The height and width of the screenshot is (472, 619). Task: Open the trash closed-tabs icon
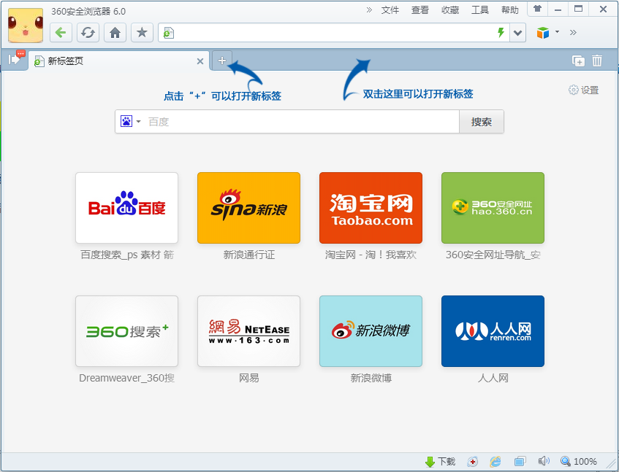coord(597,61)
